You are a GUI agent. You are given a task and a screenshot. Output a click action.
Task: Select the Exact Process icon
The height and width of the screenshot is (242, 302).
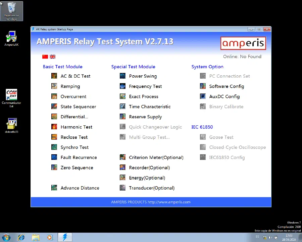click(122, 96)
